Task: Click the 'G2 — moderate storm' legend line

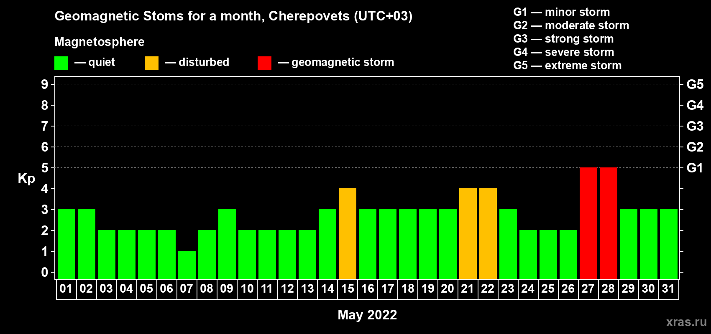Action: (571, 25)
